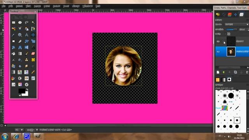Screen dimensions: 249x140
Task: Click the layer opacity slider
Action: (231, 30)
